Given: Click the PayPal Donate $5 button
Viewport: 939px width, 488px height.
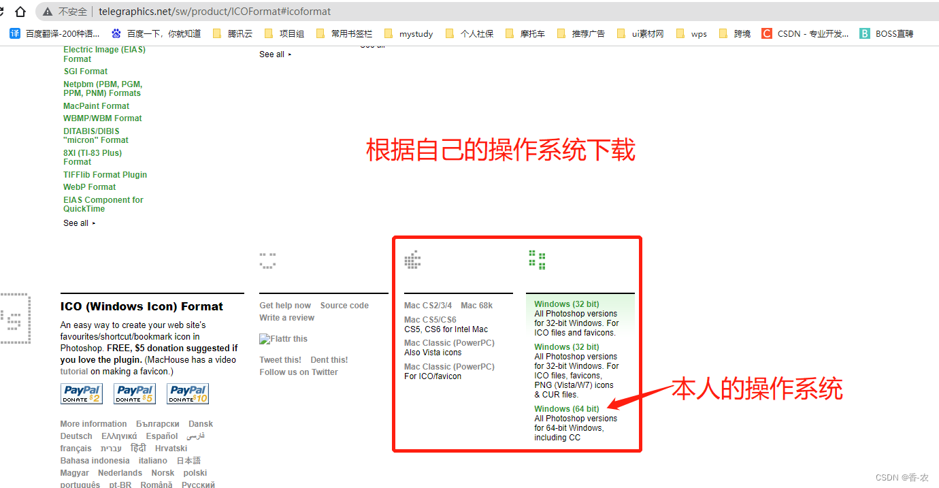Looking at the screenshot, I should (x=134, y=393).
